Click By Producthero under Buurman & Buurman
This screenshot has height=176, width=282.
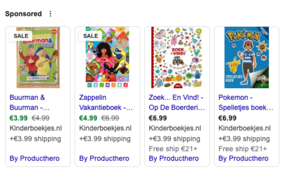pyautogui.click(x=34, y=158)
